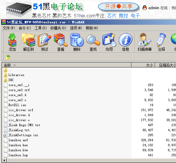The height and width of the screenshot is (163, 176).
Task: Click the admin username link
Action: (154, 8)
